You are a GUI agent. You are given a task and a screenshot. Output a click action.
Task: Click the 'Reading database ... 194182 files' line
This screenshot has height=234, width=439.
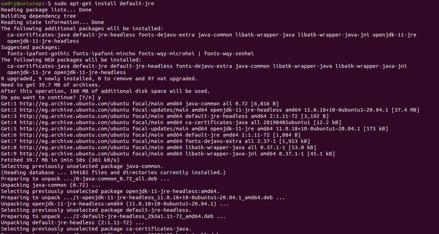tap(113, 172)
